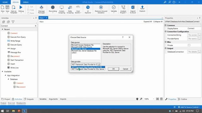The height and width of the screenshot is (113, 202).
Task: Select Provider for SQL Server option
Action: pos(88,69)
